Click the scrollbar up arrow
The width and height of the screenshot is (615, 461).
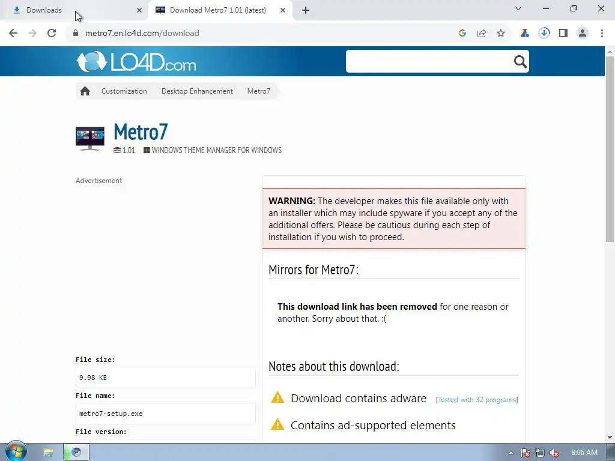(610, 52)
